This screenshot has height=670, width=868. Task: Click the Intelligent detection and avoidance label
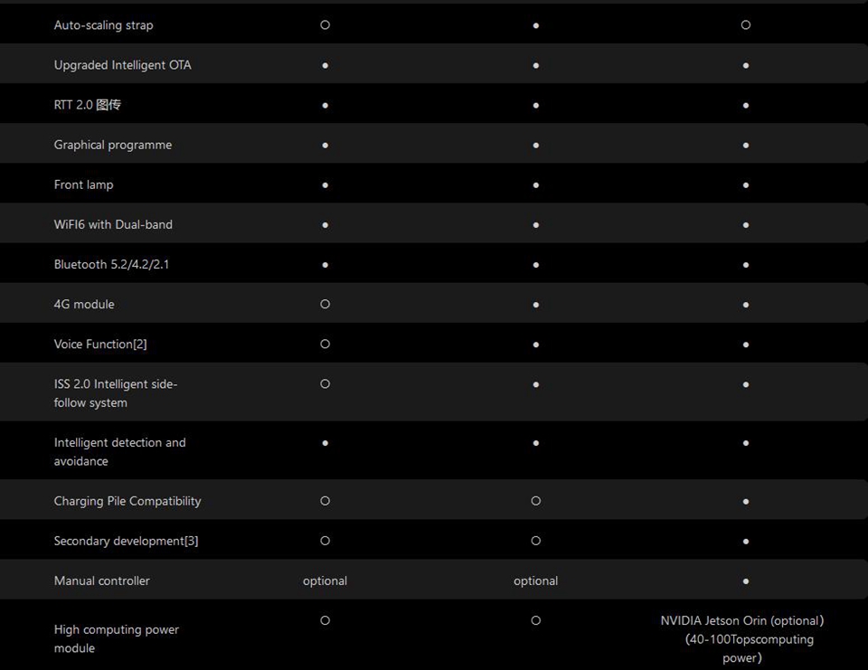(x=119, y=451)
